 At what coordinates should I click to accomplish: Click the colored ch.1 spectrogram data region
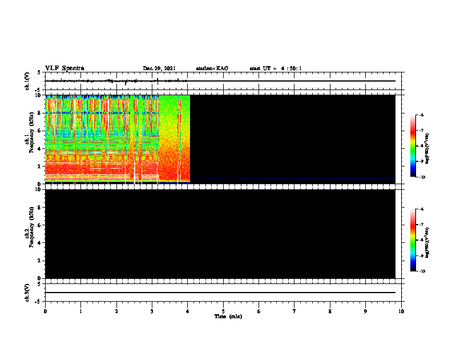point(118,139)
